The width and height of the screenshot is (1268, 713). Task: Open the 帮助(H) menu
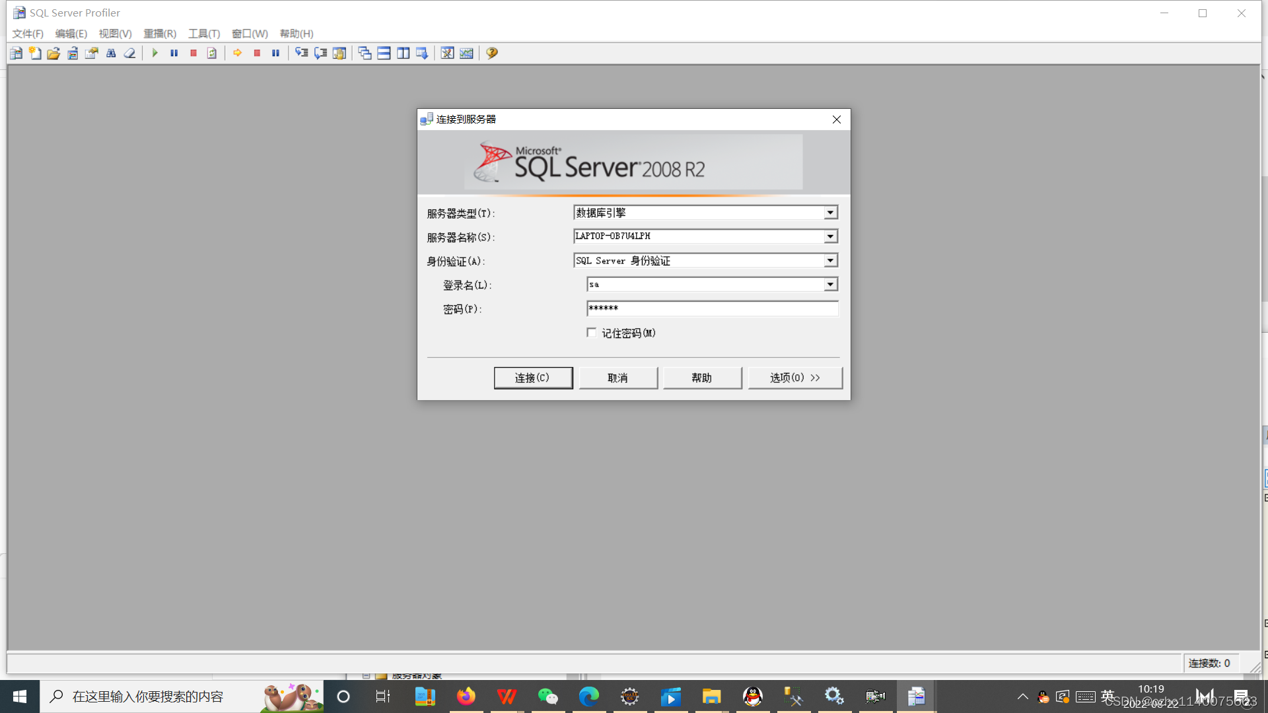(297, 34)
